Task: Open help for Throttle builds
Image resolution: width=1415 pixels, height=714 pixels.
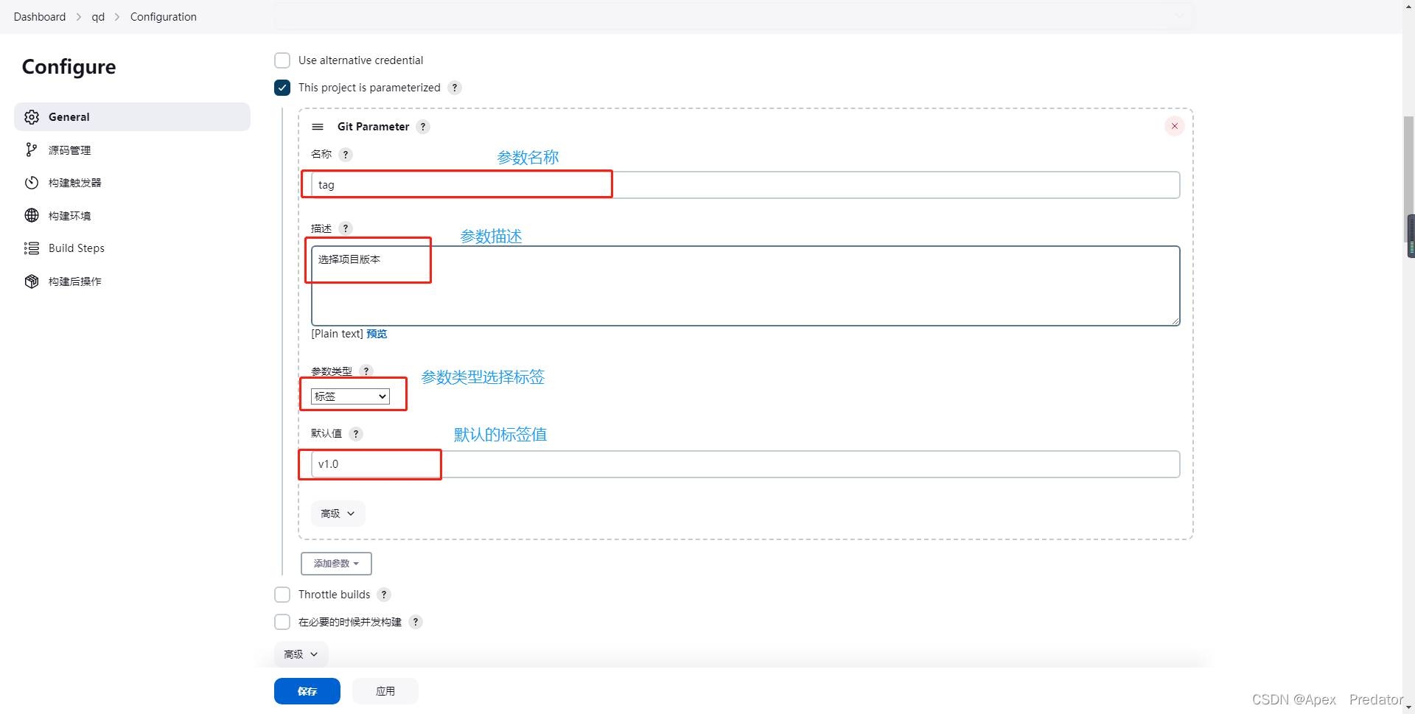Action: tap(384, 595)
